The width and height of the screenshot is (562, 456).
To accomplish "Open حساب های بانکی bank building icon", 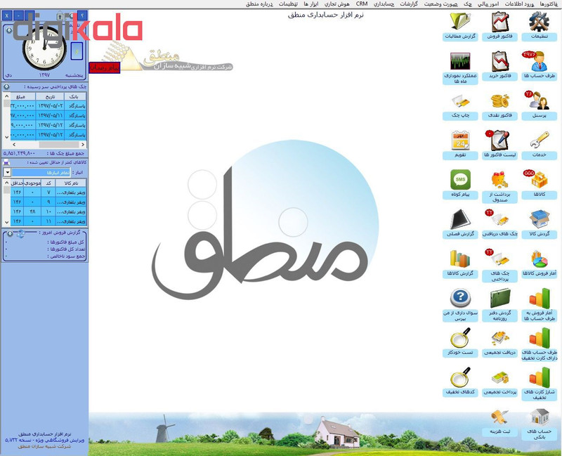I will pos(540,417).
